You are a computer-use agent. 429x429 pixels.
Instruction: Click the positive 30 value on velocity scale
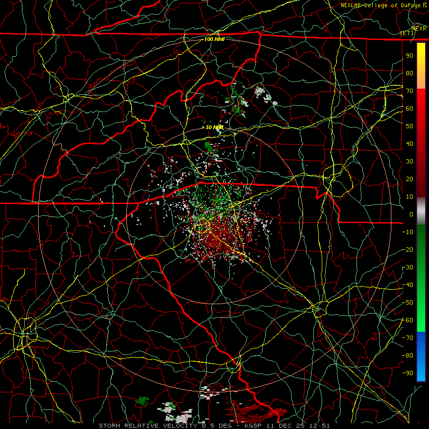coord(409,162)
